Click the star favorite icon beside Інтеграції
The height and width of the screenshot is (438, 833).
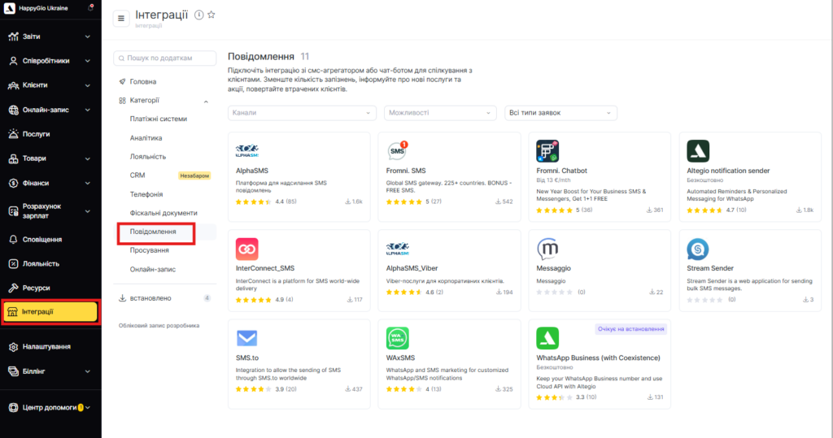pyautogui.click(x=212, y=15)
